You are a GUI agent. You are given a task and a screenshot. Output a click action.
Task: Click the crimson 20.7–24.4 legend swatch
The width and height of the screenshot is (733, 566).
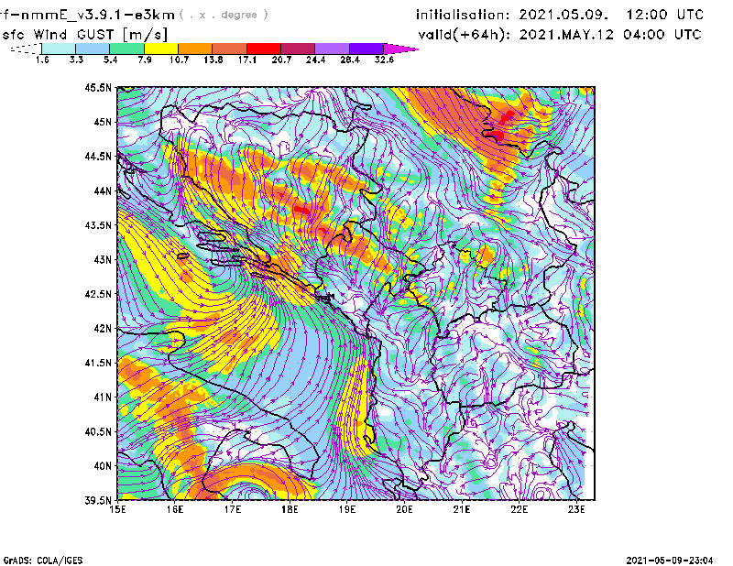pos(299,49)
